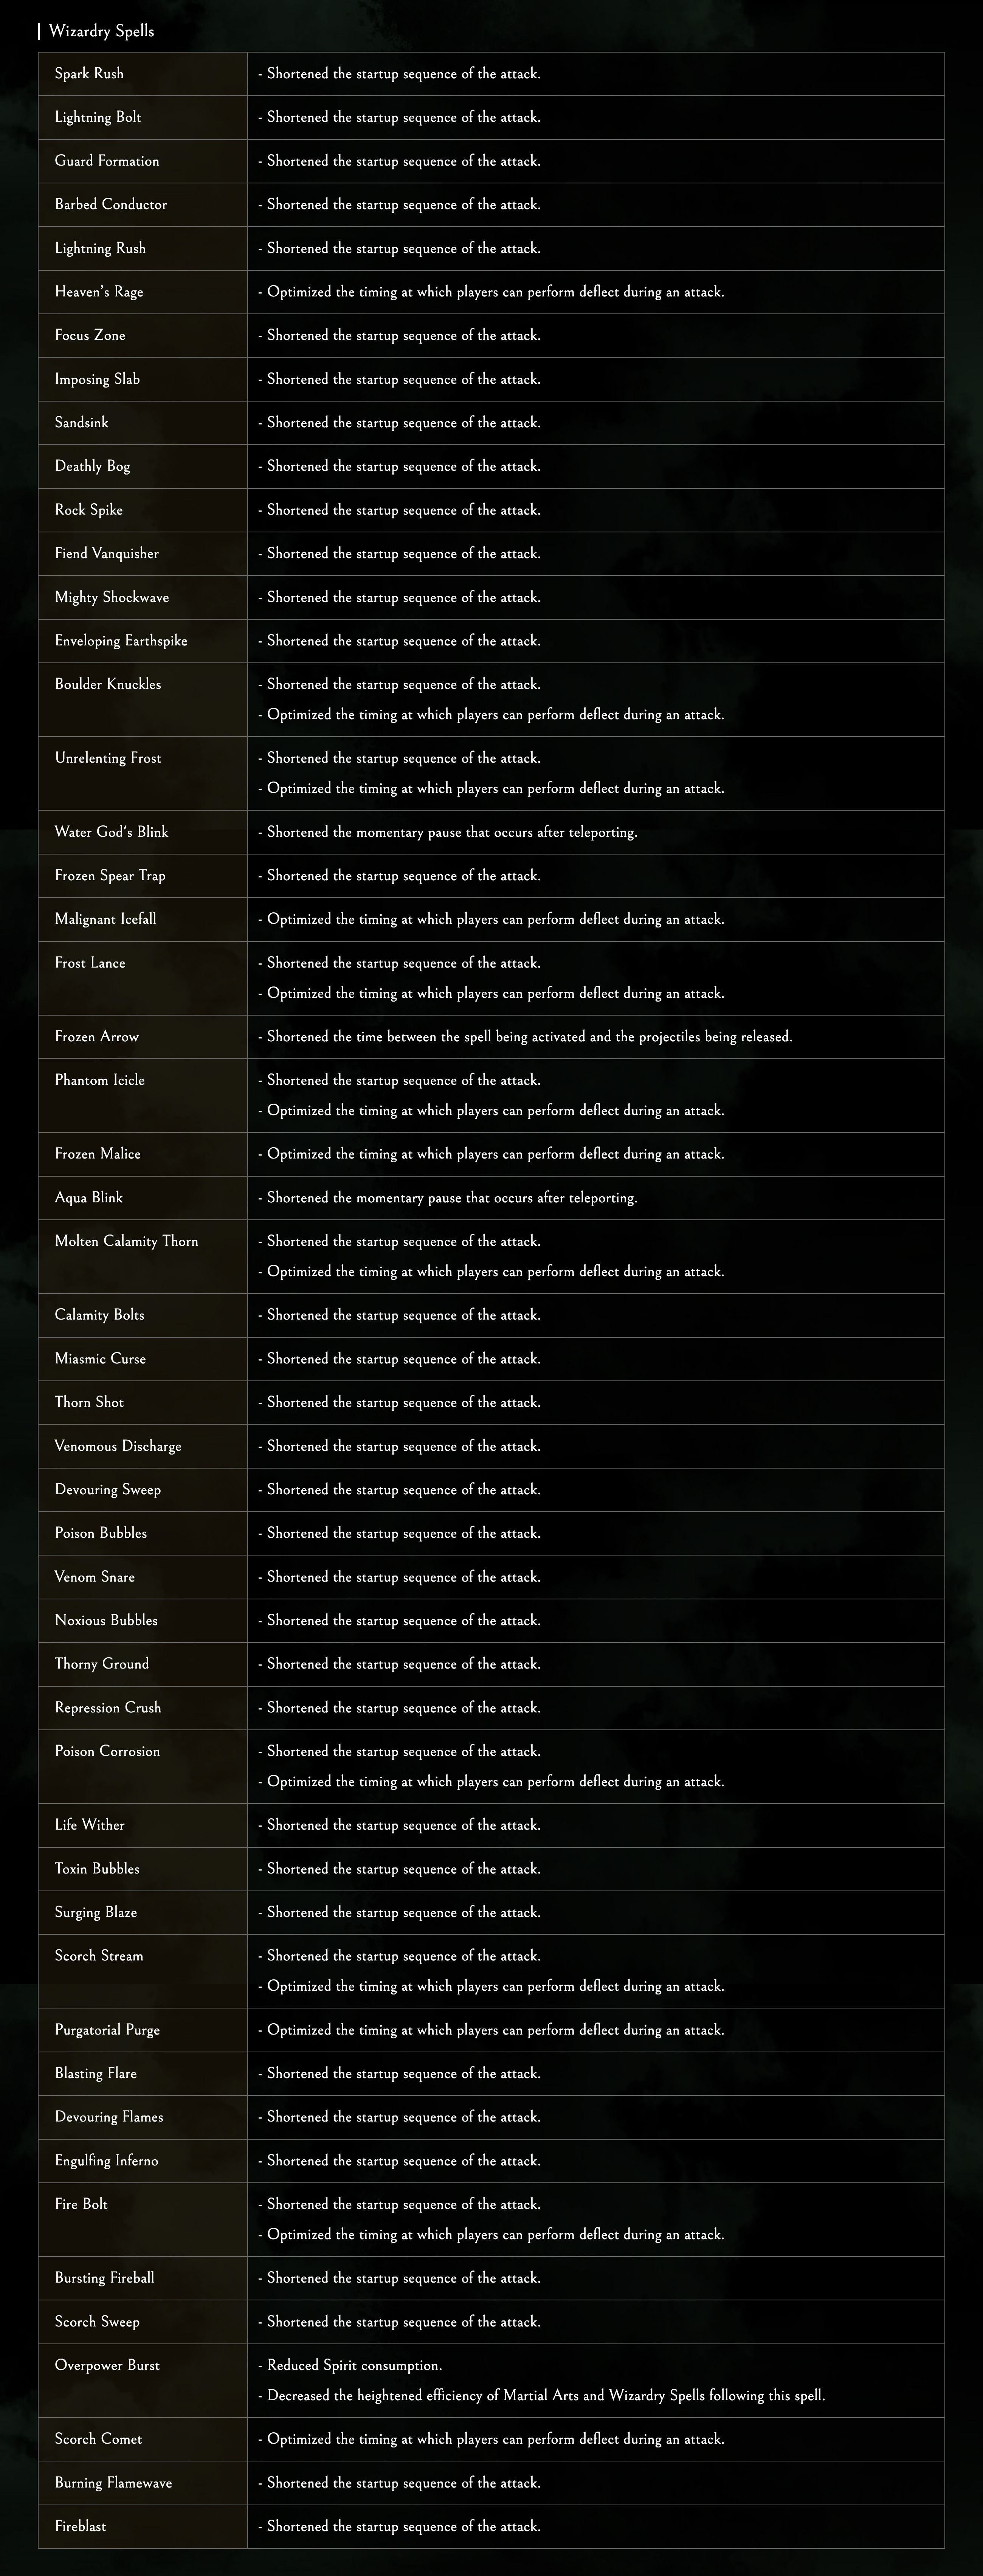983x2576 pixels.
Task: Select the Overpower Burst spell name
Action: pyautogui.click(x=107, y=2365)
